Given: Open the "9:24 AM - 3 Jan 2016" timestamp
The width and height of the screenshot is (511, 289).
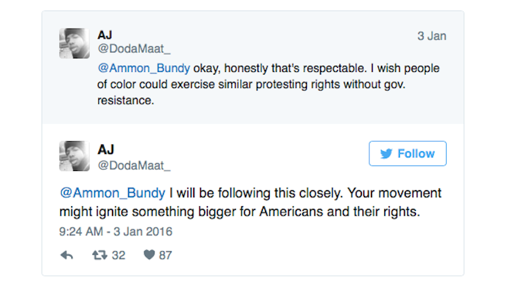Looking at the screenshot, I should (116, 231).
